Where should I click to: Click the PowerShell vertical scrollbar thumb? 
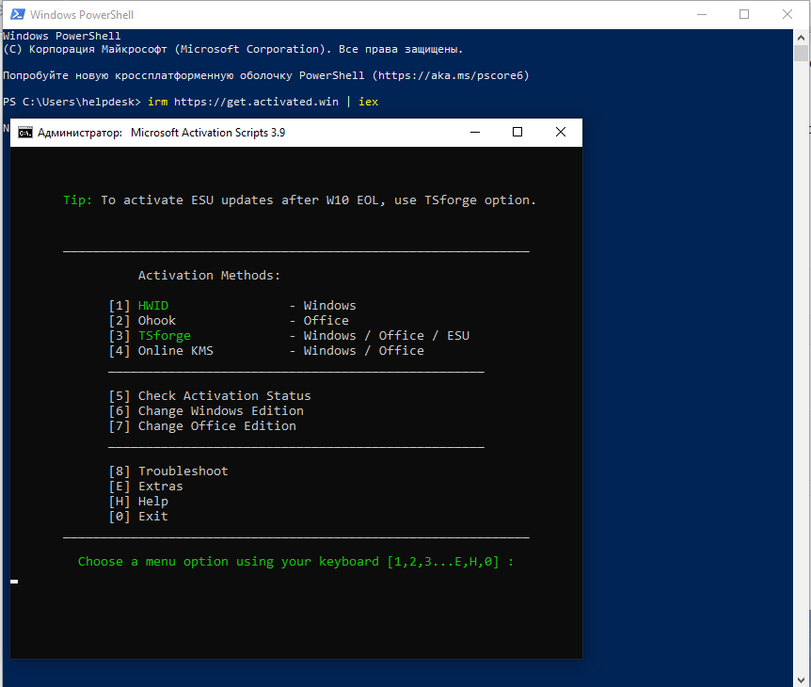801,54
